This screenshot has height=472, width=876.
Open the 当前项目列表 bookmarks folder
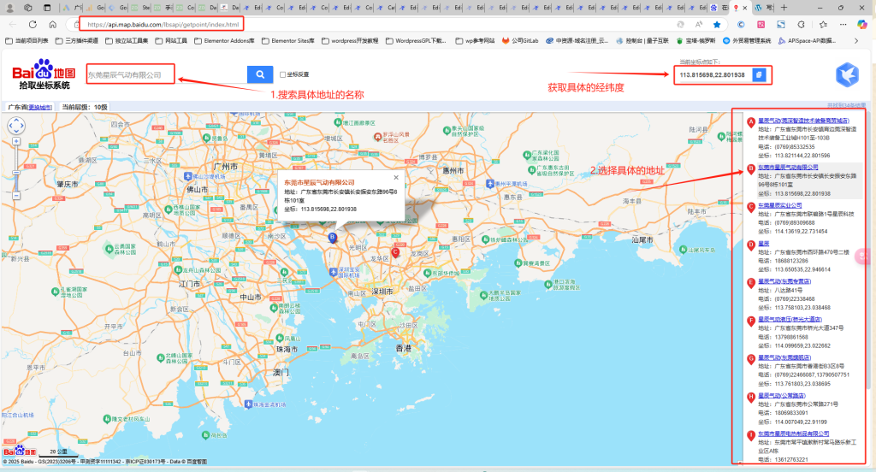(x=27, y=41)
